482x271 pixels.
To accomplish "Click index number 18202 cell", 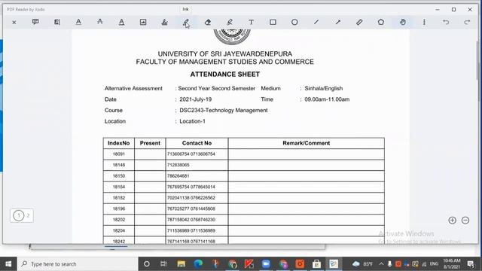I will (119, 220).
